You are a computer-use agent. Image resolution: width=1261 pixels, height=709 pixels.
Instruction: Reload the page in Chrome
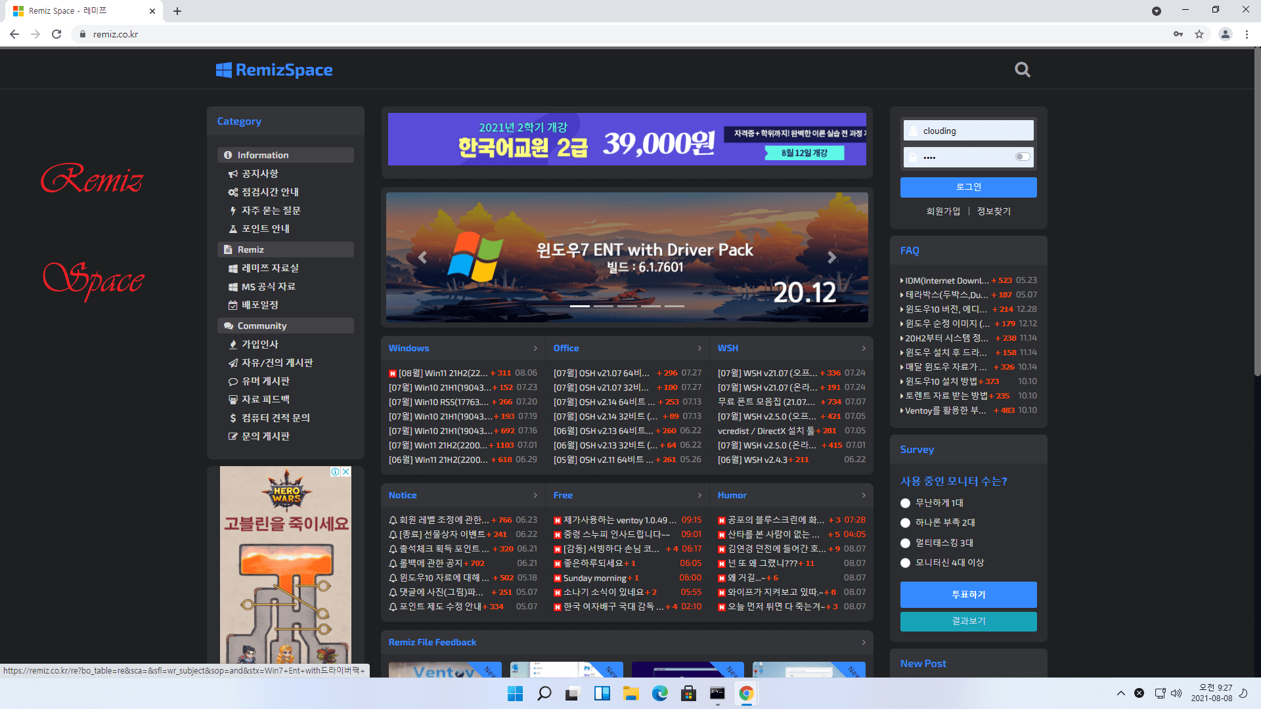click(56, 34)
